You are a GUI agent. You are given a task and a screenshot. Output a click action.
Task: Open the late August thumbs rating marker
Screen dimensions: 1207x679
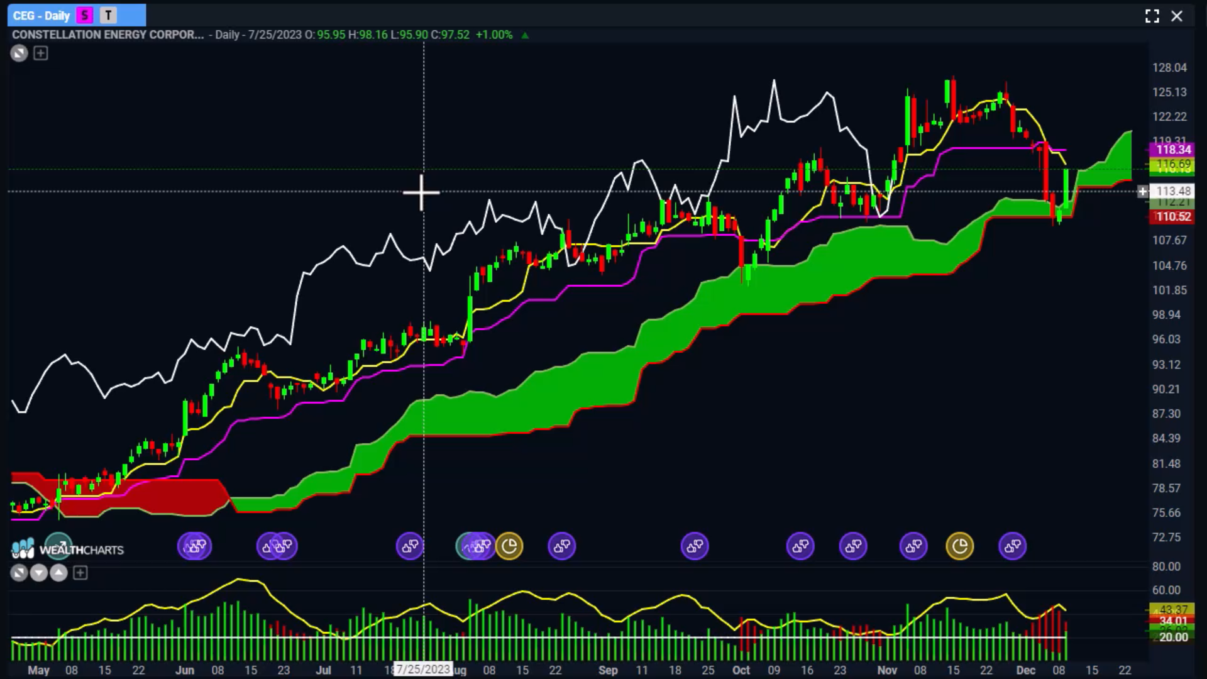pyautogui.click(x=562, y=546)
